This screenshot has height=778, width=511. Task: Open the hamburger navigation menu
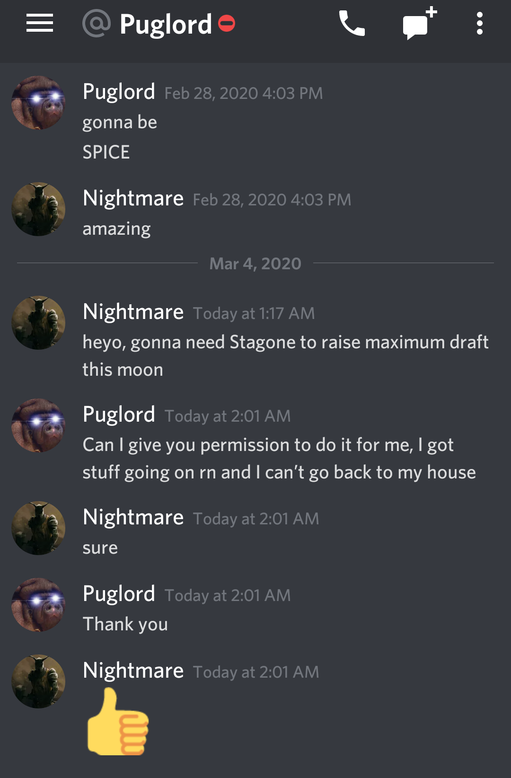(x=40, y=23)
